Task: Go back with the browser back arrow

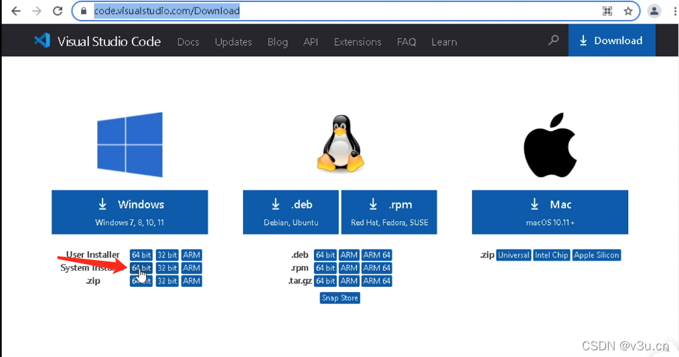Action: point(16,11)
